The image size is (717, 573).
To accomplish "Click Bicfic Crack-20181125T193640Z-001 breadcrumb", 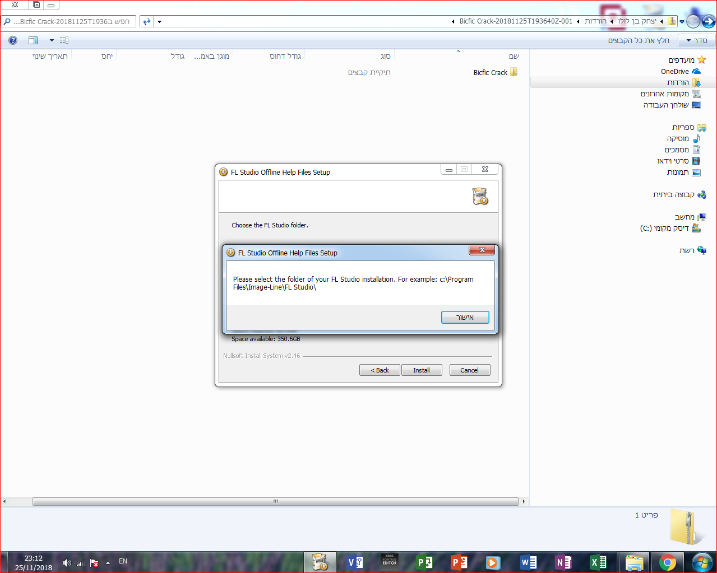I will pyautogui.click(x=516, y=21).
